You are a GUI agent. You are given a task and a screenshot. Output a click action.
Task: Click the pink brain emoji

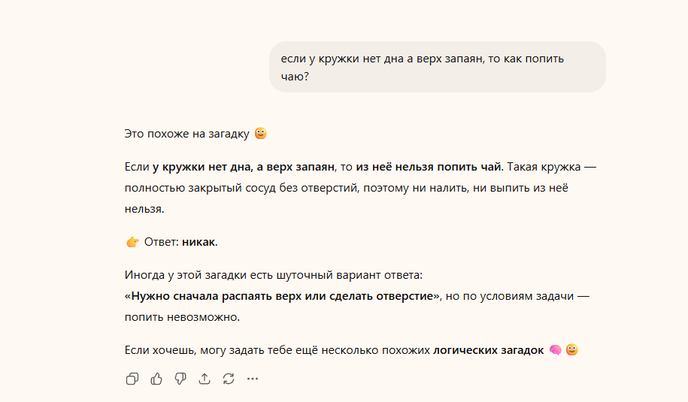pos(556,350)
